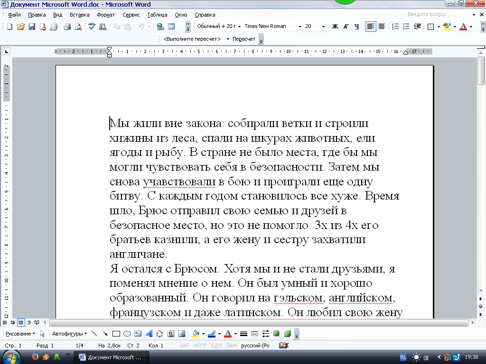Insert a diagram or org chart
This screenshot has width=486, height=364.
pyautogui.click(x=159, y=334)
